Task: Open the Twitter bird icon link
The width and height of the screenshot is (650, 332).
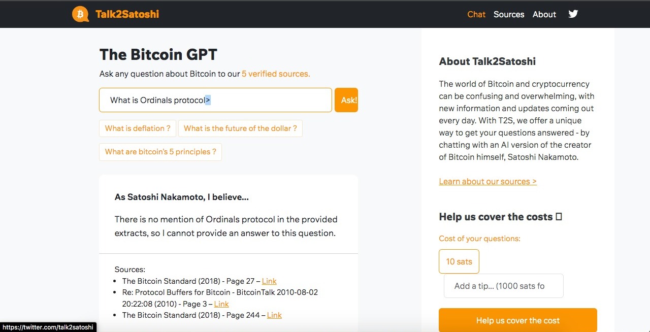Action: (573, 14)
